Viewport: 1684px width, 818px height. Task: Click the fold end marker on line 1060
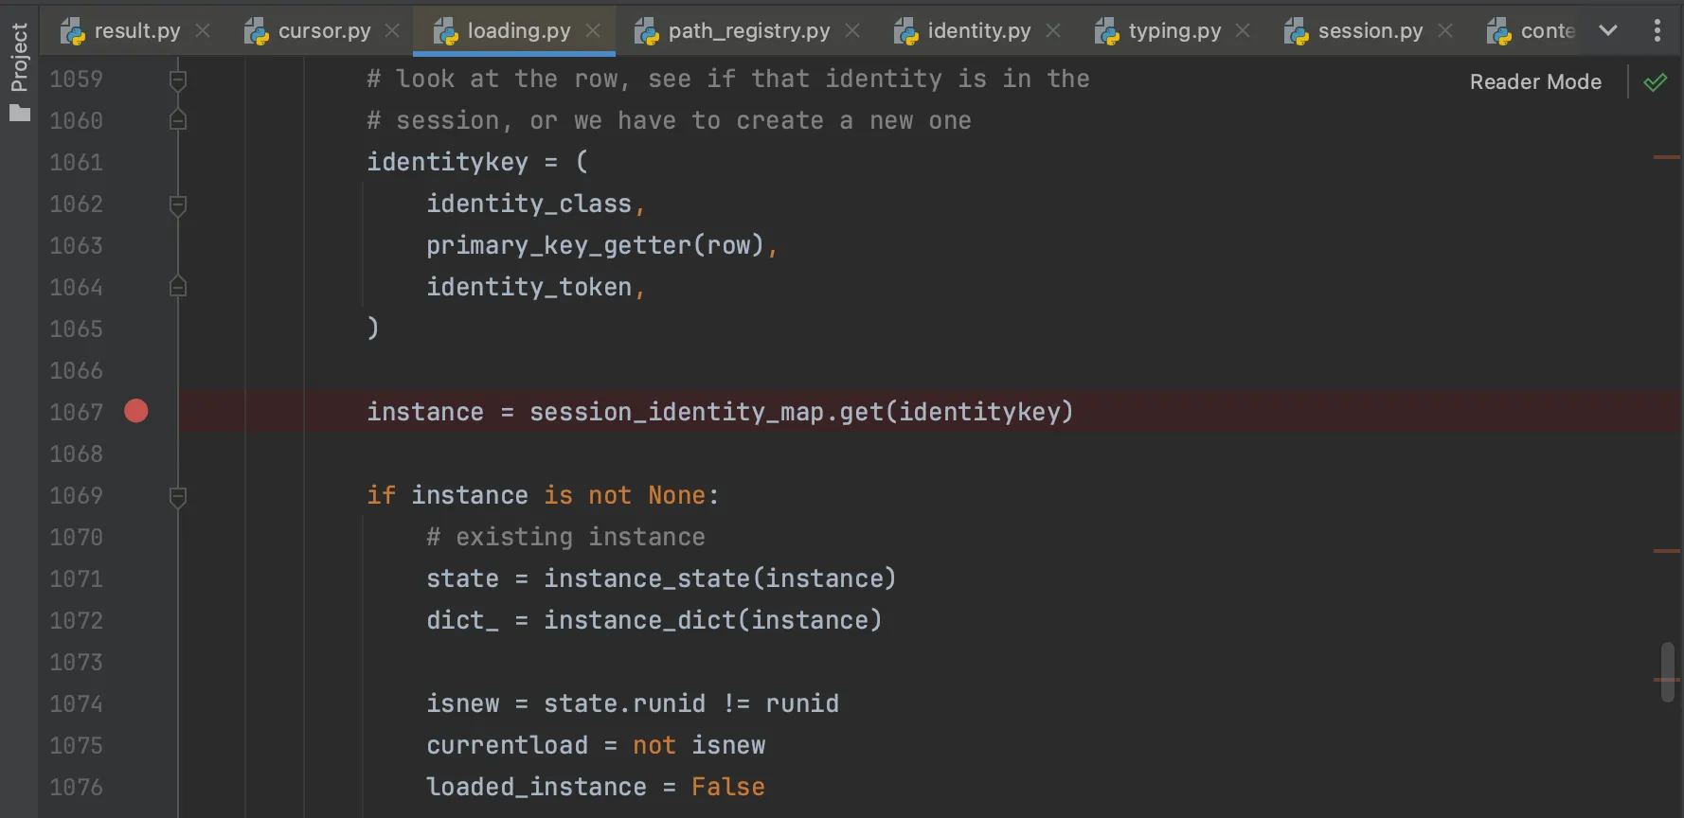tap(177, 120)
